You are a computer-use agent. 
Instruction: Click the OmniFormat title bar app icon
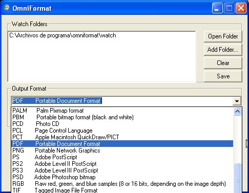coord(6,8)
